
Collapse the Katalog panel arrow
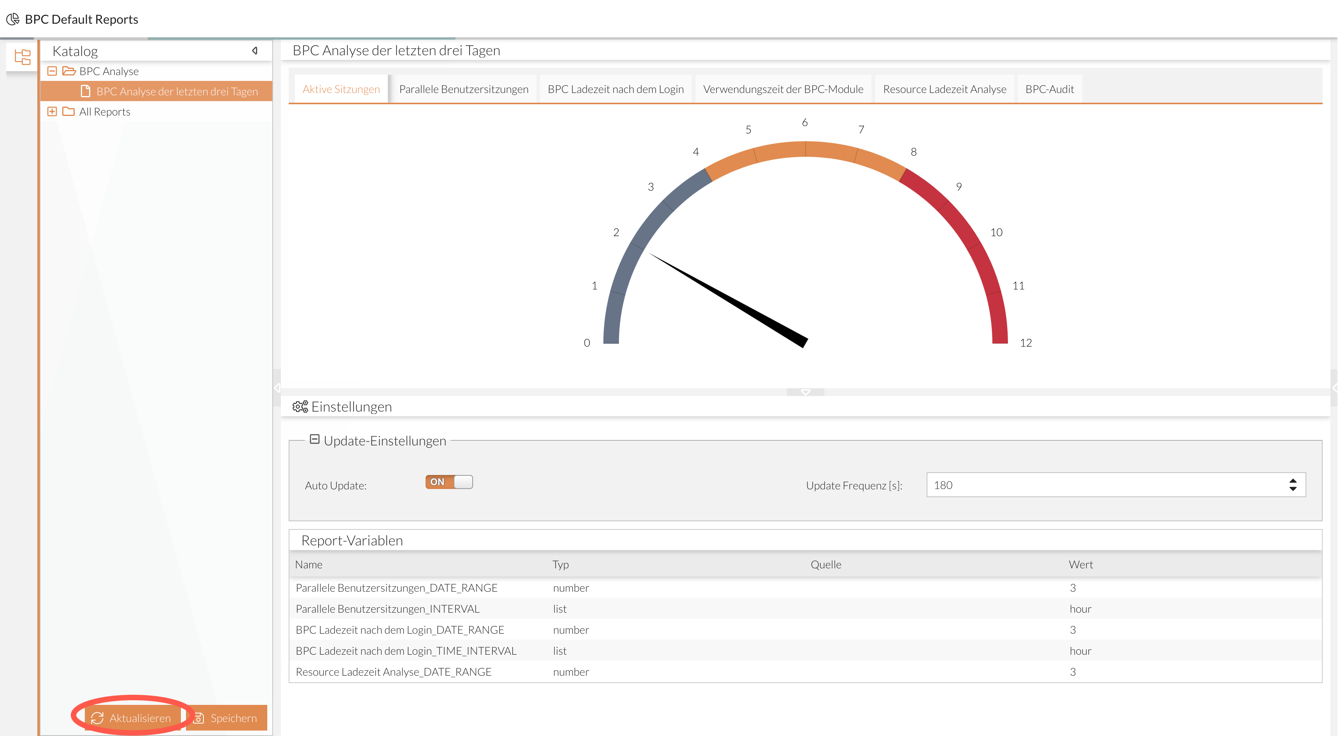coord(255,51)
